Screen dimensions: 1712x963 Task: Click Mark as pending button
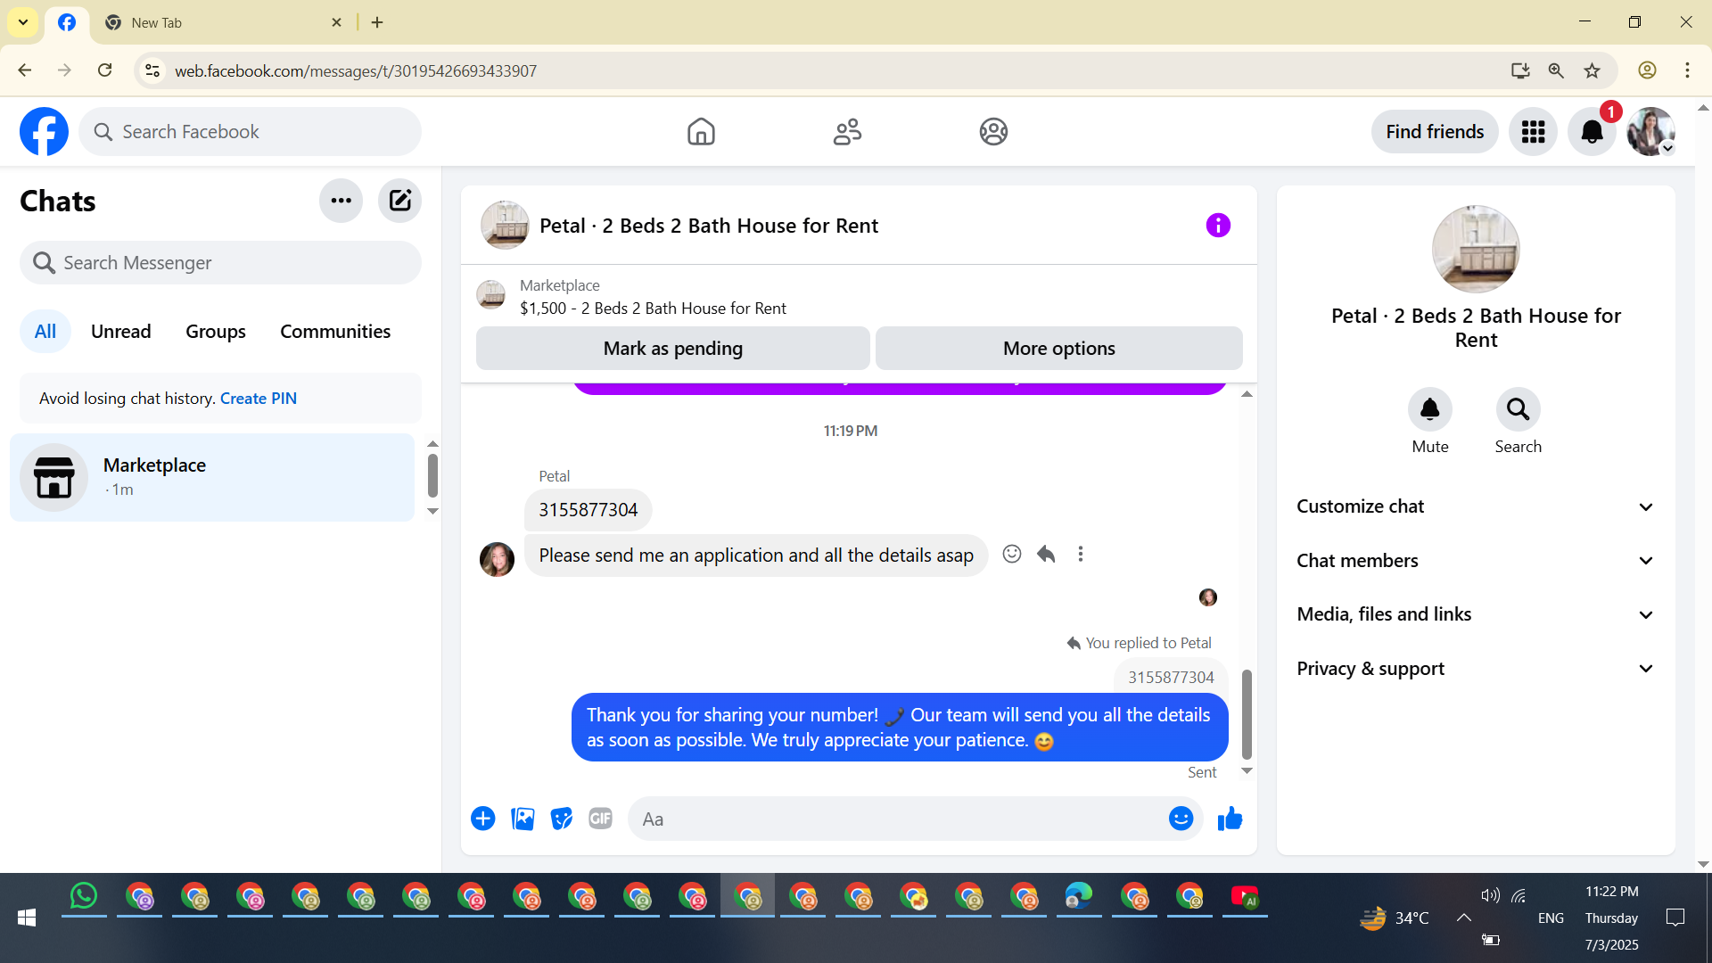672,349
